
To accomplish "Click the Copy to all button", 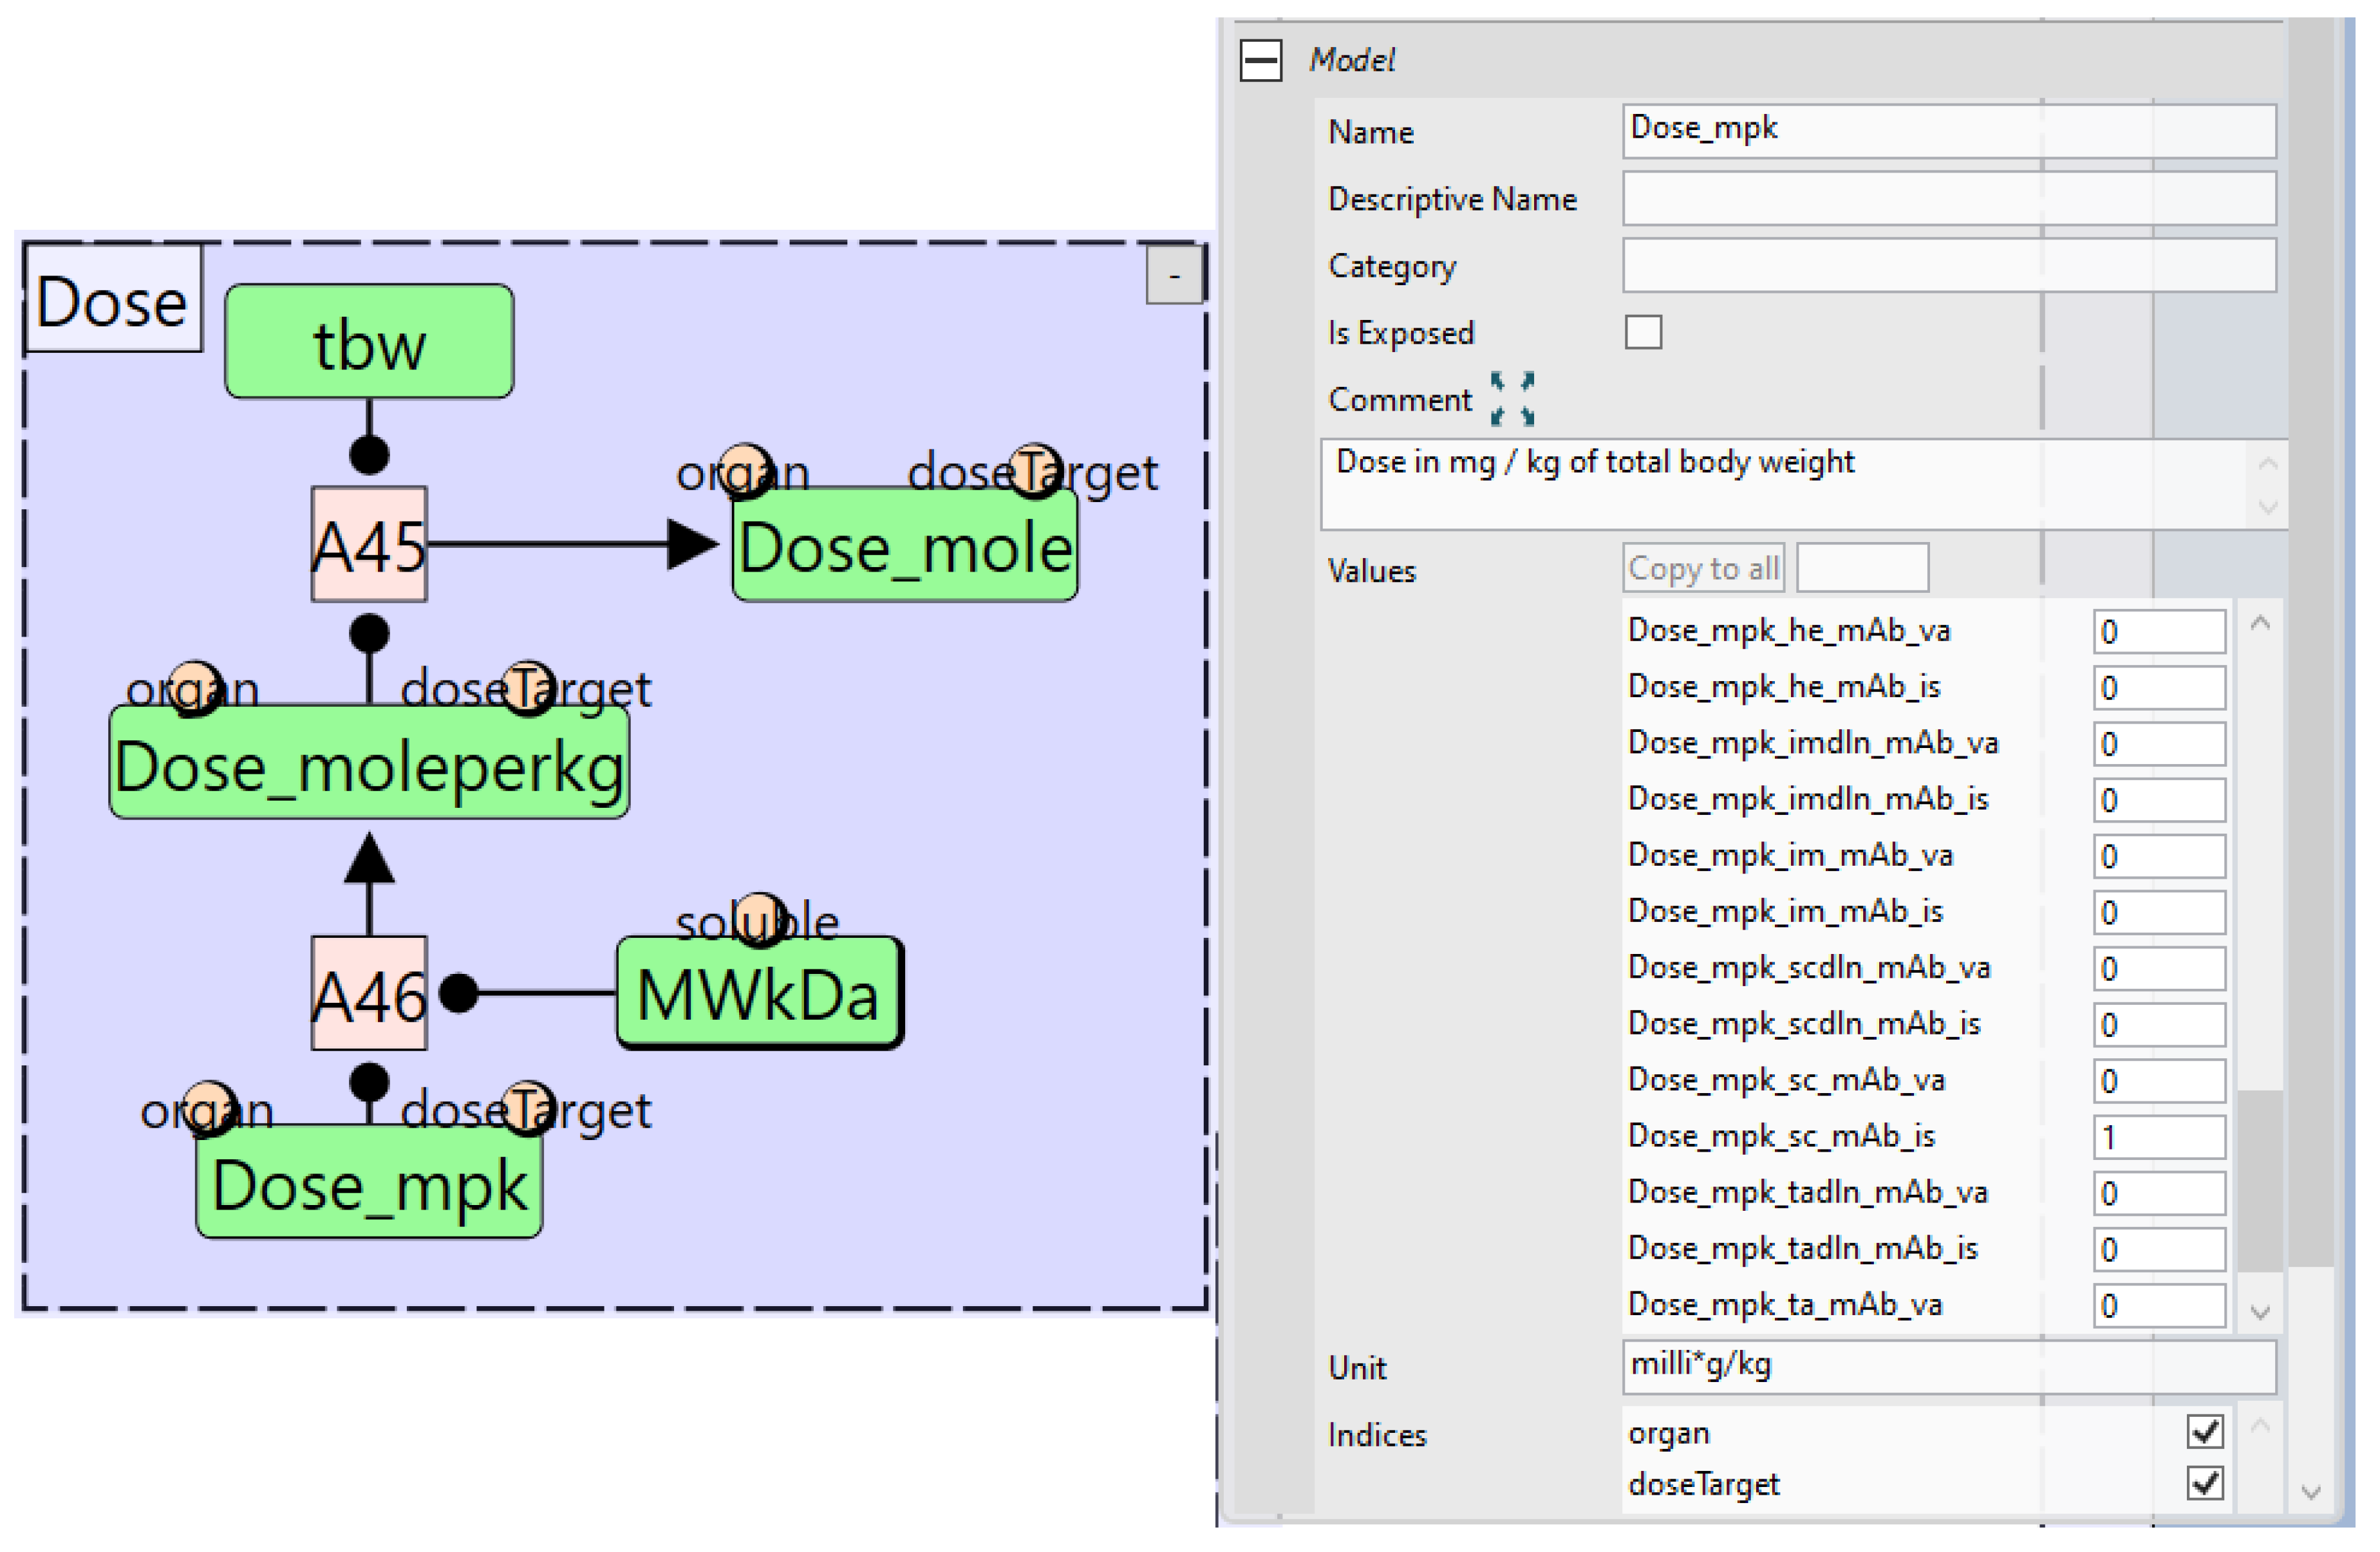I will coord(1703,568).
